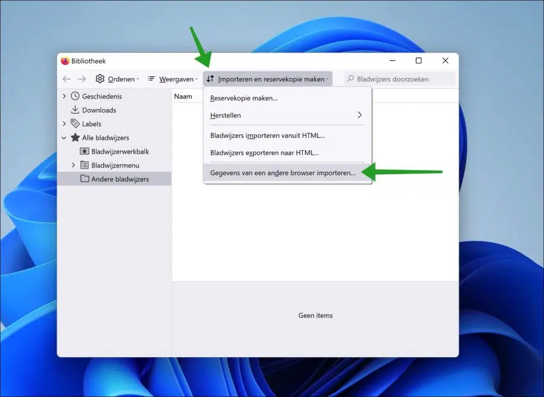Focus the Bladwijzers doorzoeken search field
This screenshot has width=544, height=397.
(400, 79)
